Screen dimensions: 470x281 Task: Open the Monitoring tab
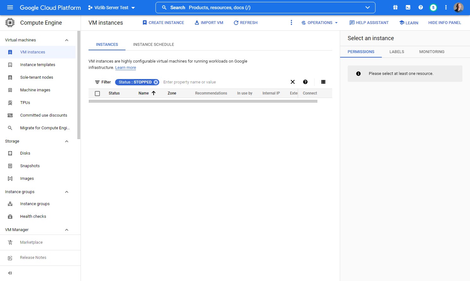(432, 52)
